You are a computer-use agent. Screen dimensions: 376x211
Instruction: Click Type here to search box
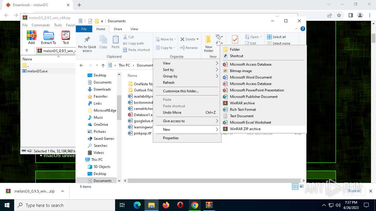pyautogui.click(x=65, y=205)
